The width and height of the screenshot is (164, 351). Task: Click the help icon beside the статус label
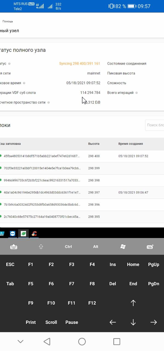(9, 64)
